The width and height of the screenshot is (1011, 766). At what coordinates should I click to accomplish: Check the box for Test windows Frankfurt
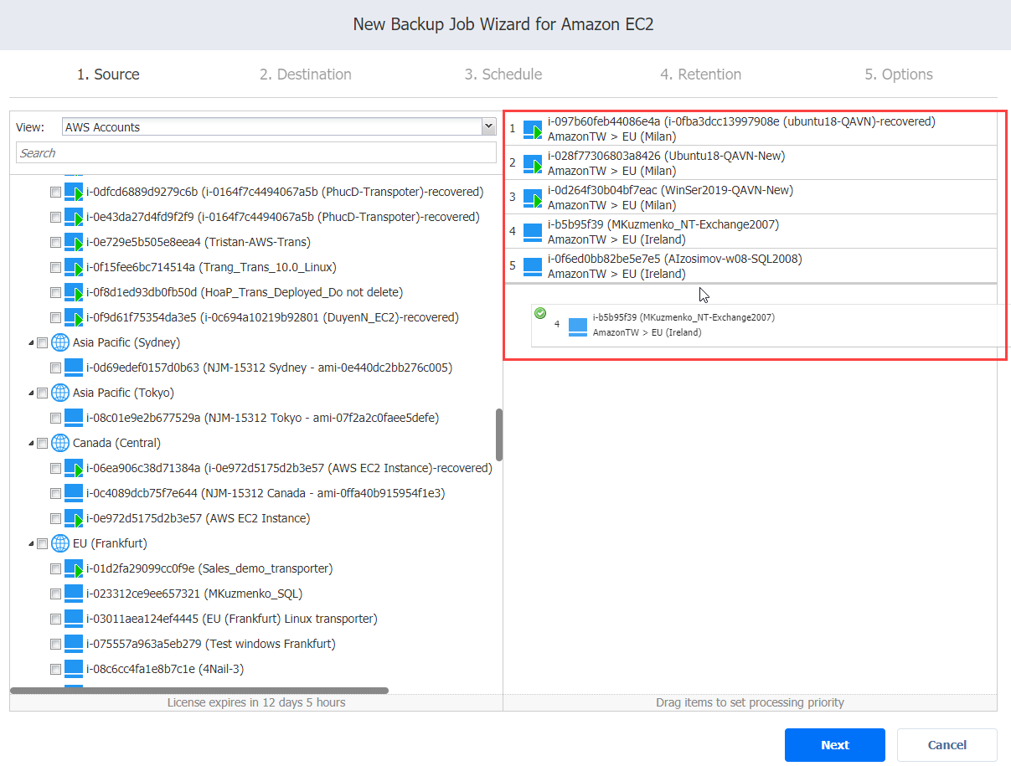pos(55,645)
